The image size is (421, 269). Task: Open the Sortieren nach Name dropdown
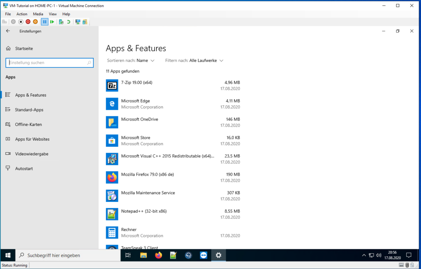[131, 60]
